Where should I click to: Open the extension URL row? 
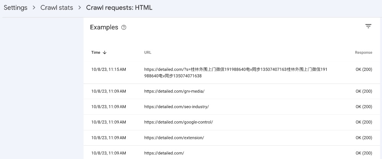[231, 138]
